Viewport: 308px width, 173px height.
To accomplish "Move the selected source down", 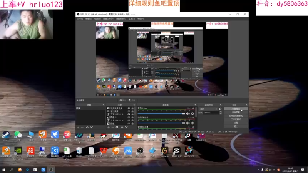I will [x=126, y=127].
